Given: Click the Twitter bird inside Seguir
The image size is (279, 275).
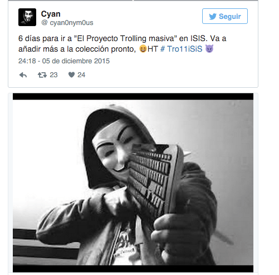Looking at the screenshot, I should (x=213, y=16).
